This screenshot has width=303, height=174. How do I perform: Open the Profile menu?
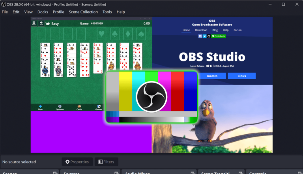[58, 12]
